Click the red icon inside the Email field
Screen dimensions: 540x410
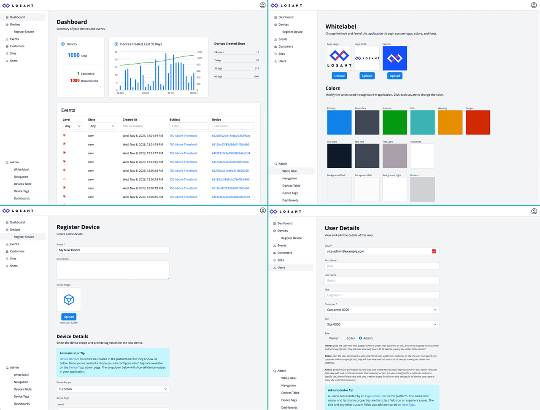pyautogui.click(x=434, y=251)
